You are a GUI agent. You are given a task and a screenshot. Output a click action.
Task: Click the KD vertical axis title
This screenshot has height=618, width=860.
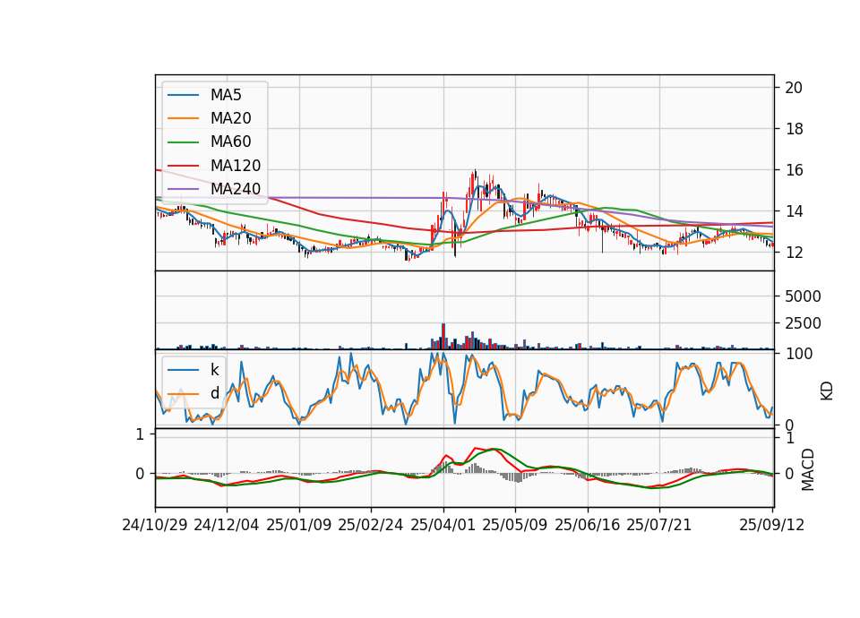[827, 391]
